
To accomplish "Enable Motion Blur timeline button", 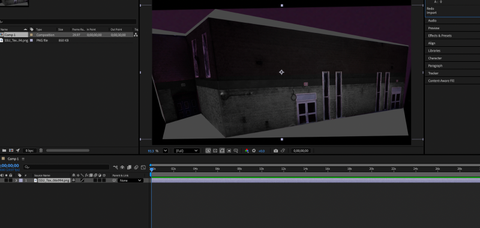I will 136,167.
